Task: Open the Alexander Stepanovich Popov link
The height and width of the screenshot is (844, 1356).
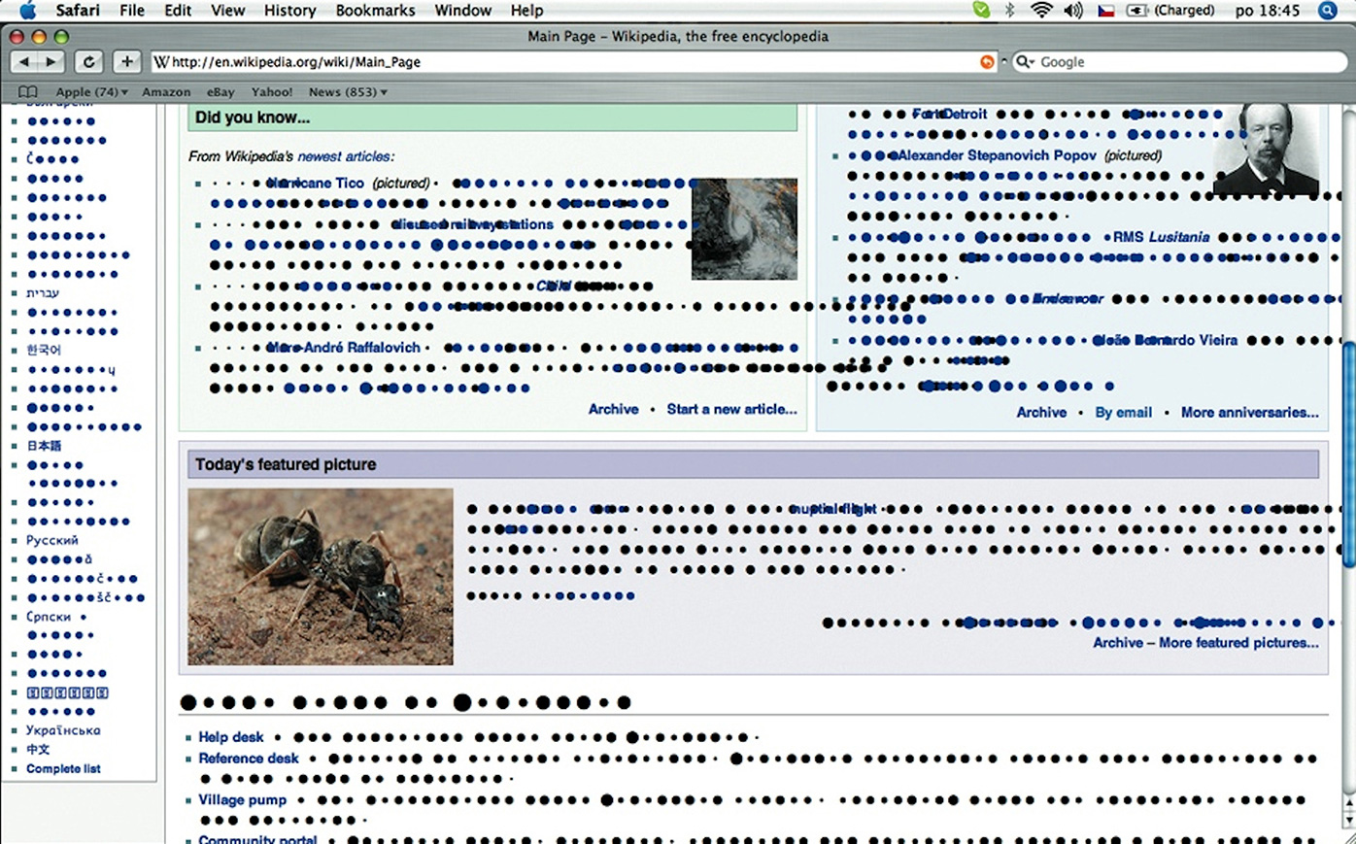Action: 997,155
